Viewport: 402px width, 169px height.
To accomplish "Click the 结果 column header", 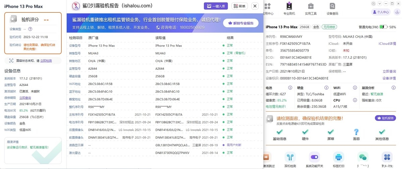I will click(x=230, y=38).
